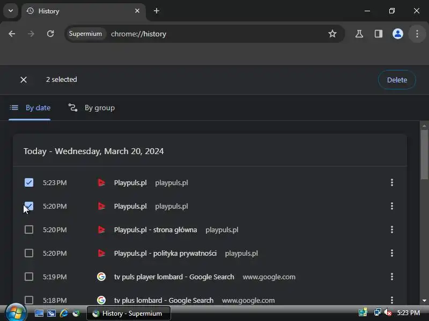Click Google favicon on tv plus lombard row

pos(101,300)
